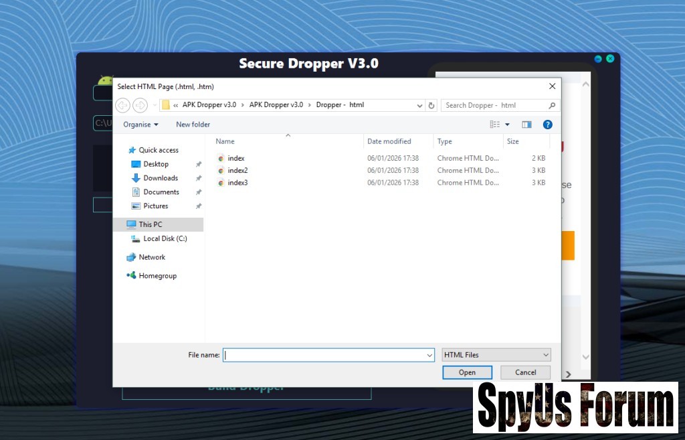
Task: Select the index3 HTML file
Action: pos(237,183)
